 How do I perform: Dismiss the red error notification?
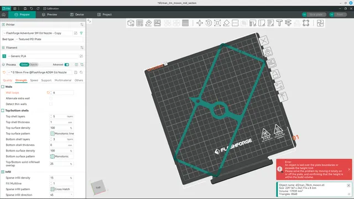tap(349, 169)
